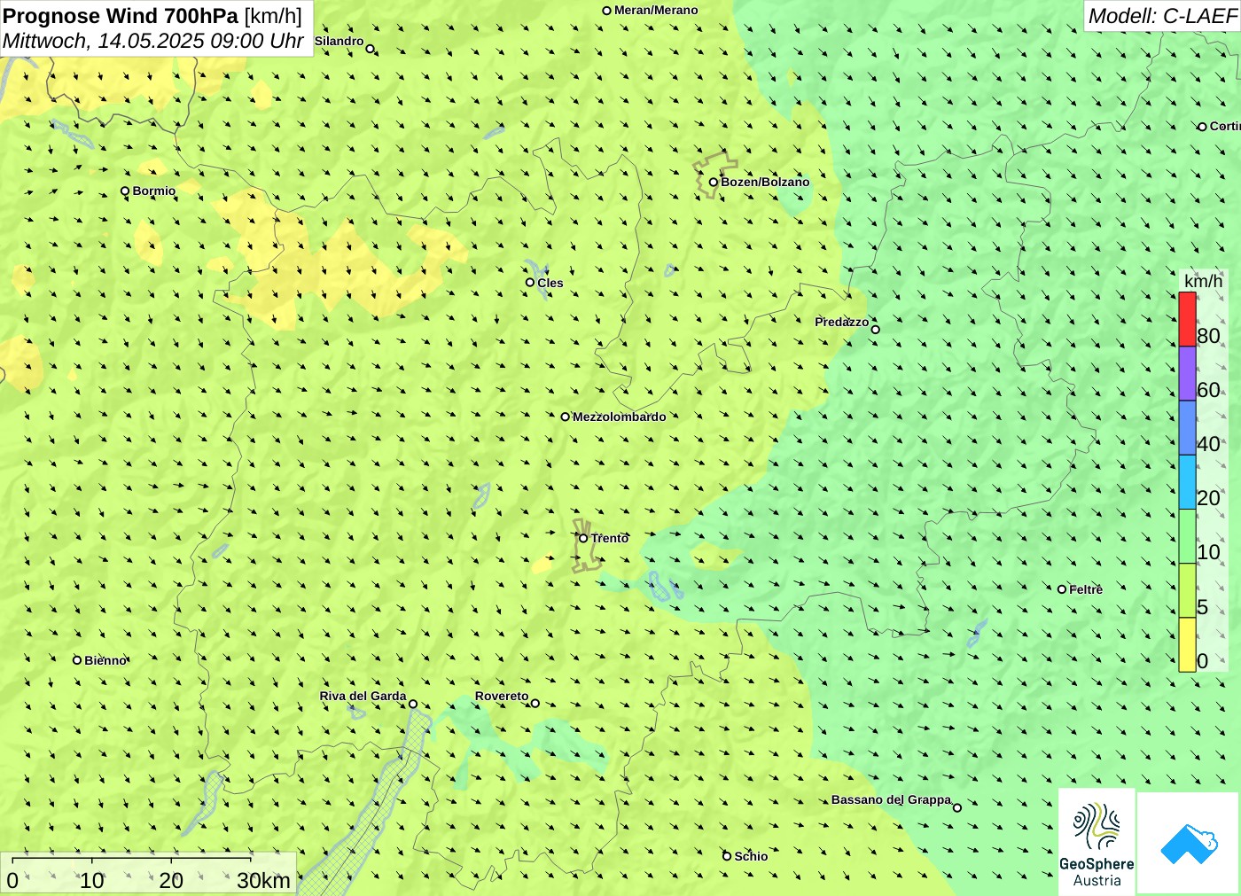Select the Bormio city marker
This screenshot has width=1241, height=896.
coord(125,191)
